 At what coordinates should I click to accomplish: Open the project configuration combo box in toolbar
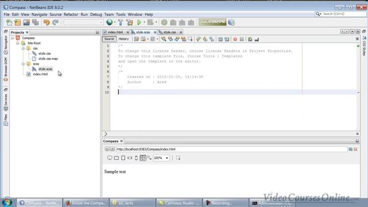(83, 22)
